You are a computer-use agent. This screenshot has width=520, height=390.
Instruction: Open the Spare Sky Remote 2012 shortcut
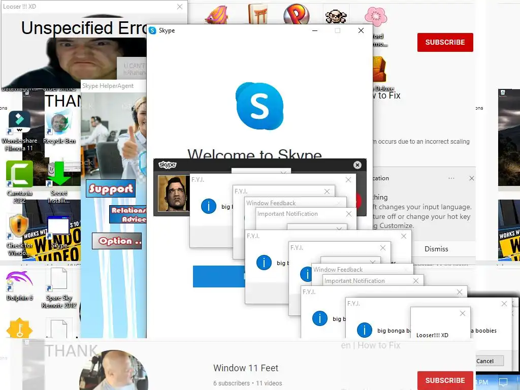tap(59, 288)
